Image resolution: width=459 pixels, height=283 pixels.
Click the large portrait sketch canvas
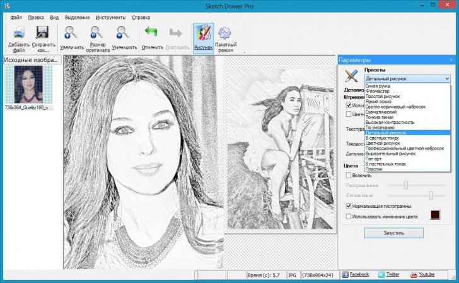pyautogui.click(x=144, y=162)
